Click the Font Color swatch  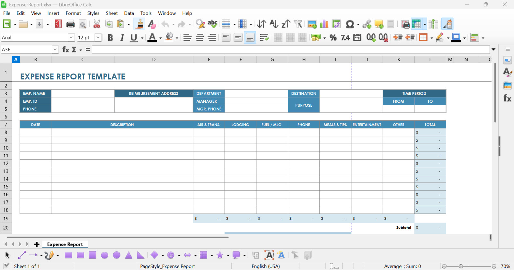tap(152, 38)
